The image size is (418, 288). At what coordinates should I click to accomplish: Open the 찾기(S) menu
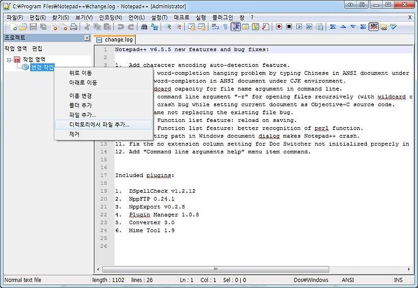pyautogui.click(x=60, y=17)
